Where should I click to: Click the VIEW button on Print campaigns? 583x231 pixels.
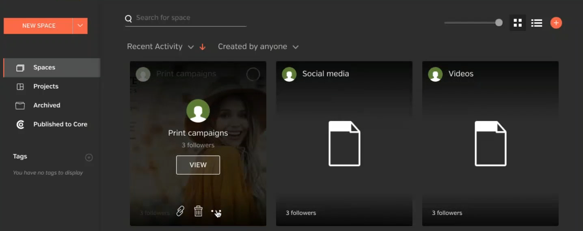(198, 165)
